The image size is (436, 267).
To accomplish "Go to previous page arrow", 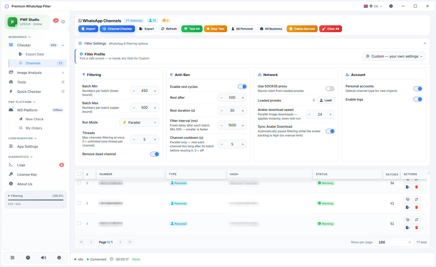I will point(91,242).
